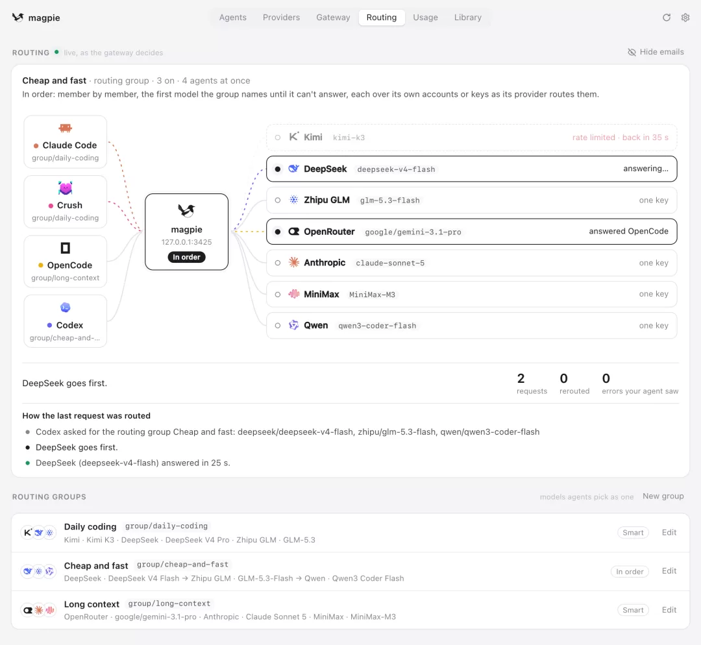701x645 pixels.
Task: Click the google/gemini-3.1-pro model tag
Action: (x=413, y=232)
